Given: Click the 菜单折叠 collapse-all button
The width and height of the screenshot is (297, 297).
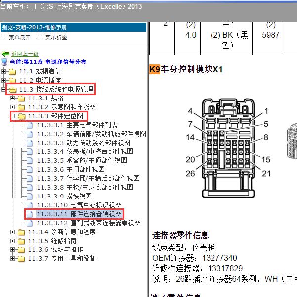Looking at the screenshot, I should click(56, 37).
